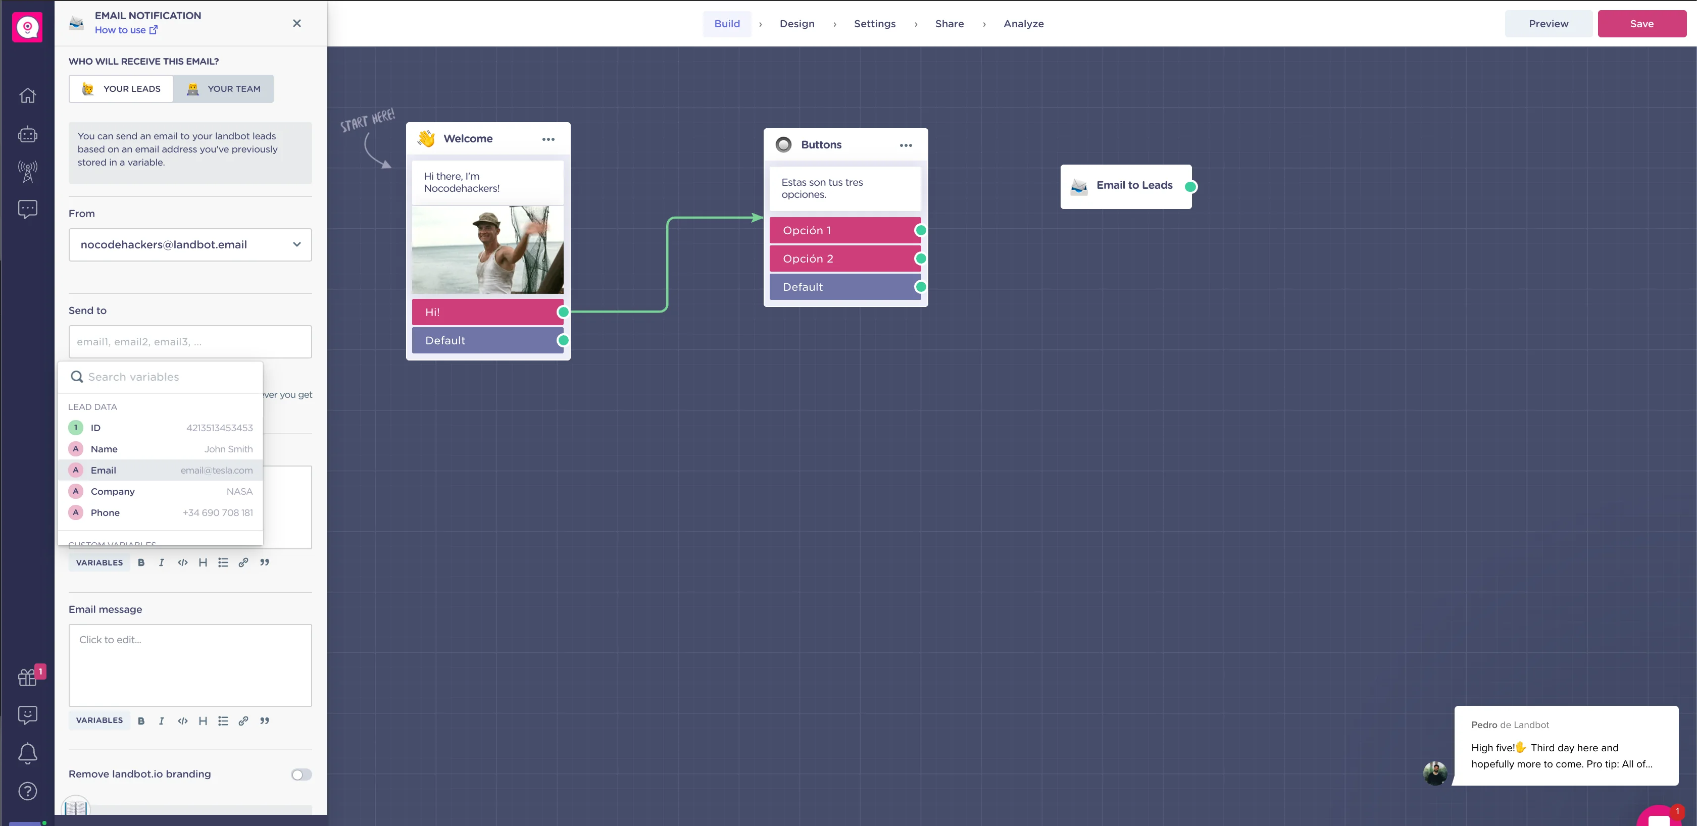
Task: Open Buttons block three-dot menu
Action: [x=906, y=145]
